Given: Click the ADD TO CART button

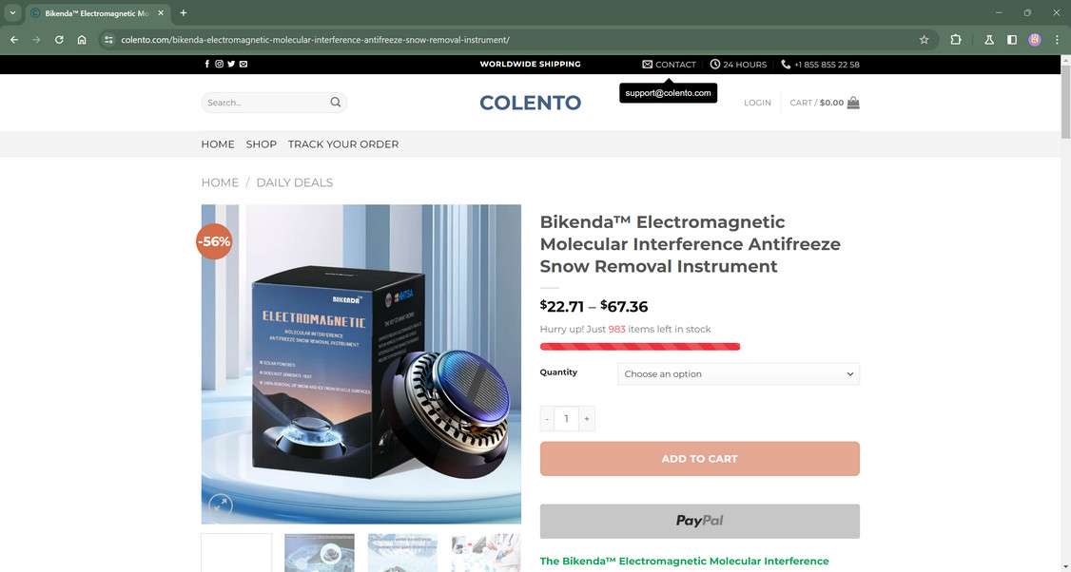Looking at the screenshot, I should click(699, 459).
